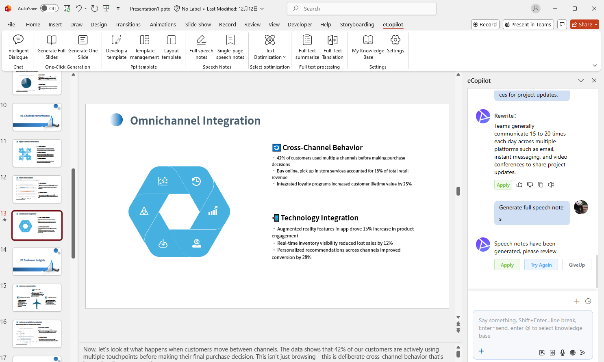Switch to the Storyboarding tab
Image resolution: width=604 pixels, height=362 pixels.
(x=357, y=24)
